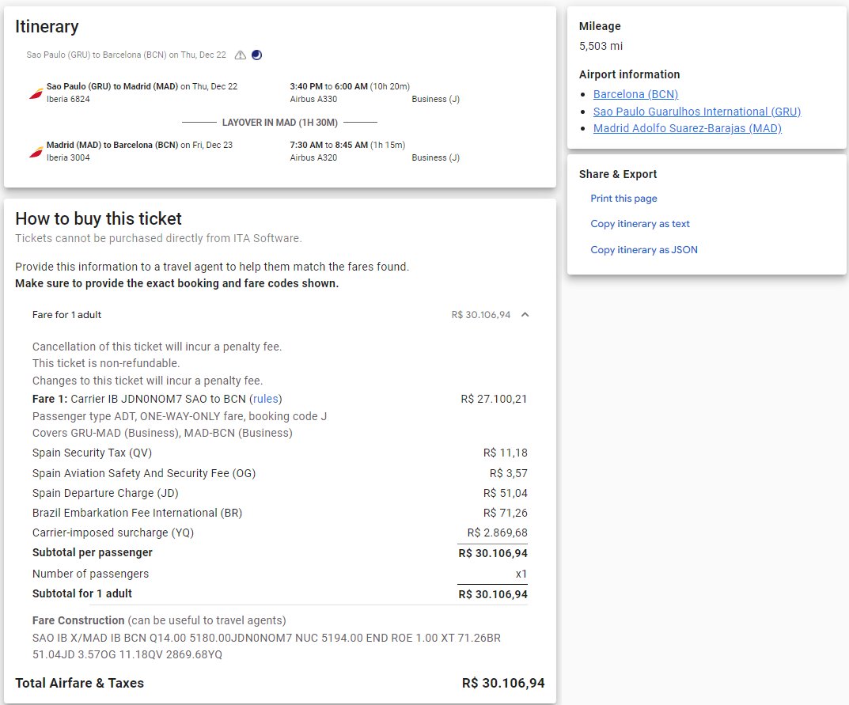
Task: Click the Fare Construction heading
Action: pos(78,620)
